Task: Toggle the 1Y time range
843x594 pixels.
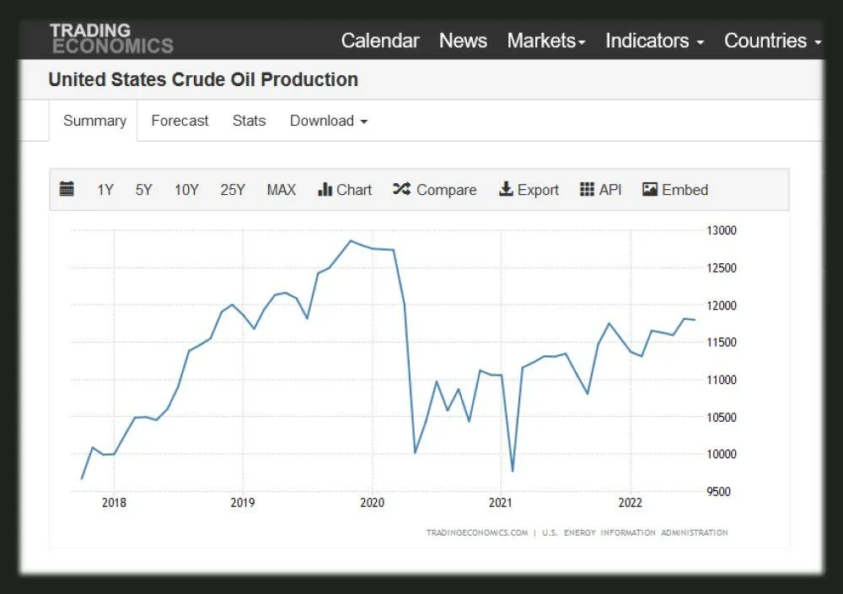Action: coord(105,190)
